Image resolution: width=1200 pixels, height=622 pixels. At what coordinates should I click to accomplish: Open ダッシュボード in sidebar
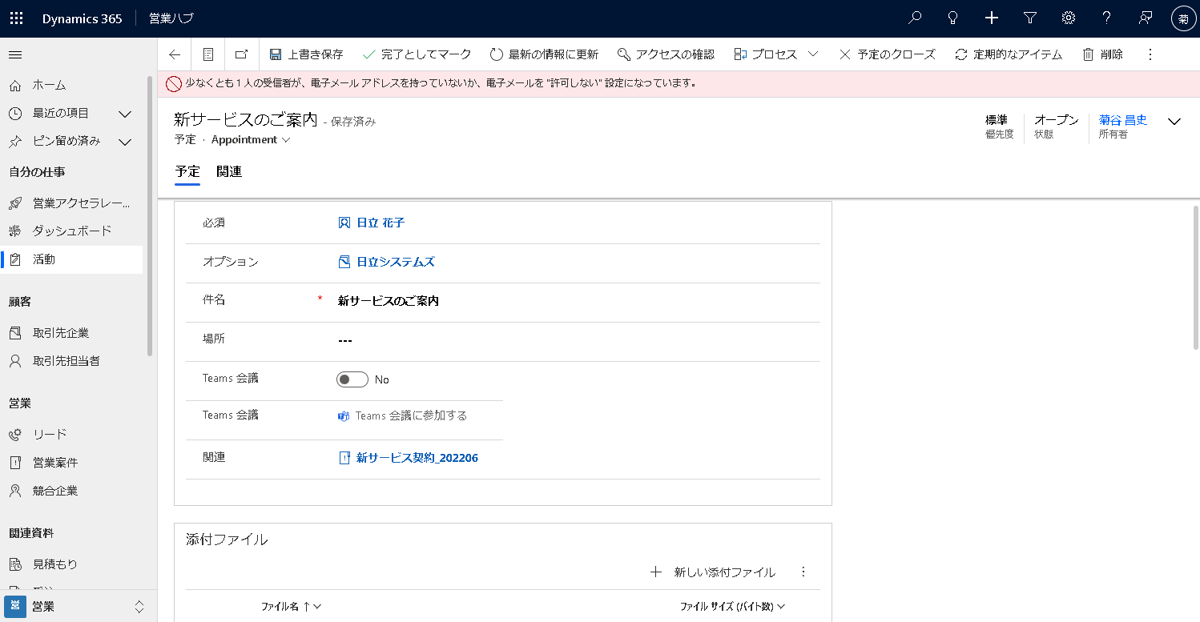click(72, 231)
